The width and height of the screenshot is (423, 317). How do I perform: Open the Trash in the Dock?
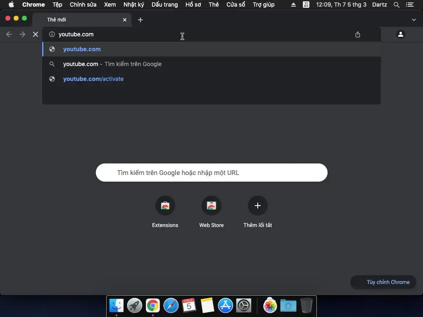click(306, 305)
